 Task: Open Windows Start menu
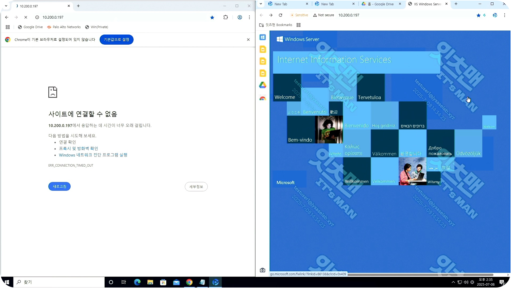(x=7, y=282)
